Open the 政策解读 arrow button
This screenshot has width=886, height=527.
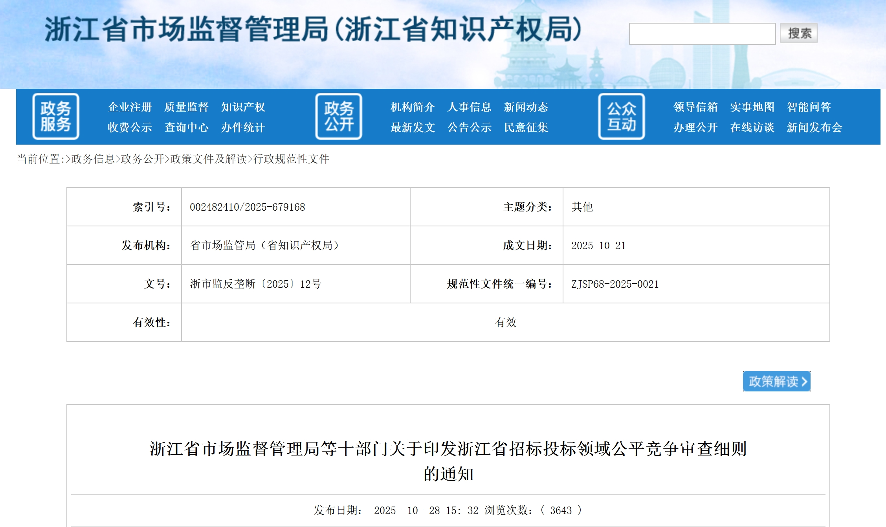click(776, 381)
